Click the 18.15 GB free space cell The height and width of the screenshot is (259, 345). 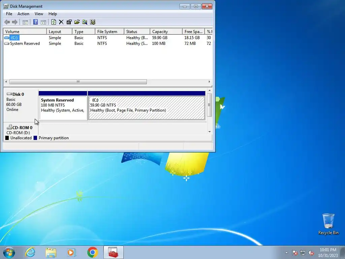(x=192, y=38)
